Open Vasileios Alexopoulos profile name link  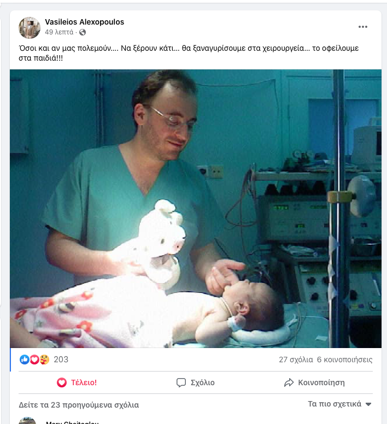point(84,22)
